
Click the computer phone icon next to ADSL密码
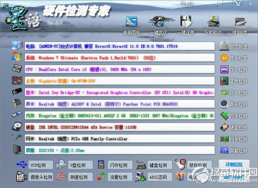pyautogui.click(x=141, y=177)
